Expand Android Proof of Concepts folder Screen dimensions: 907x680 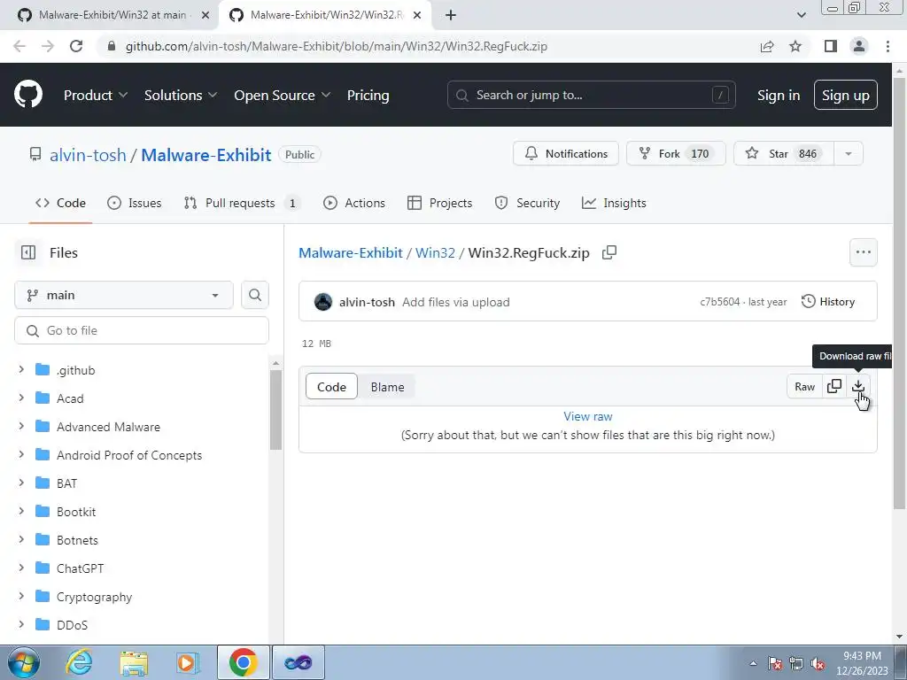pos(21,454)
